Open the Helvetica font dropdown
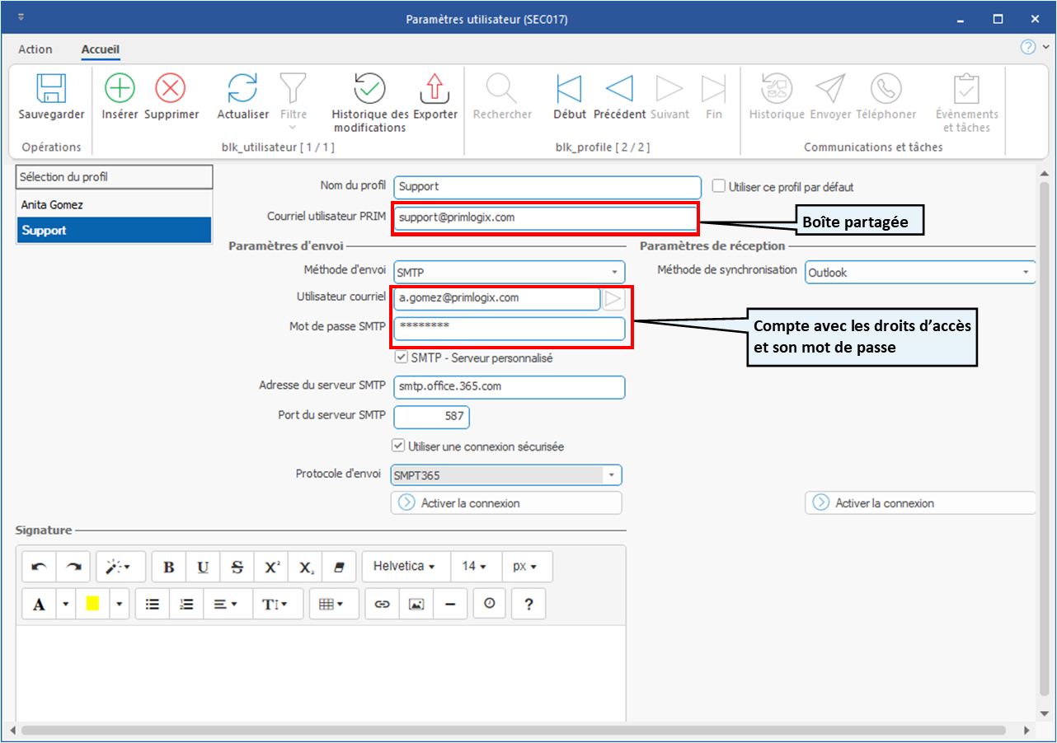The image size is (1057, 743). point(404,567)
